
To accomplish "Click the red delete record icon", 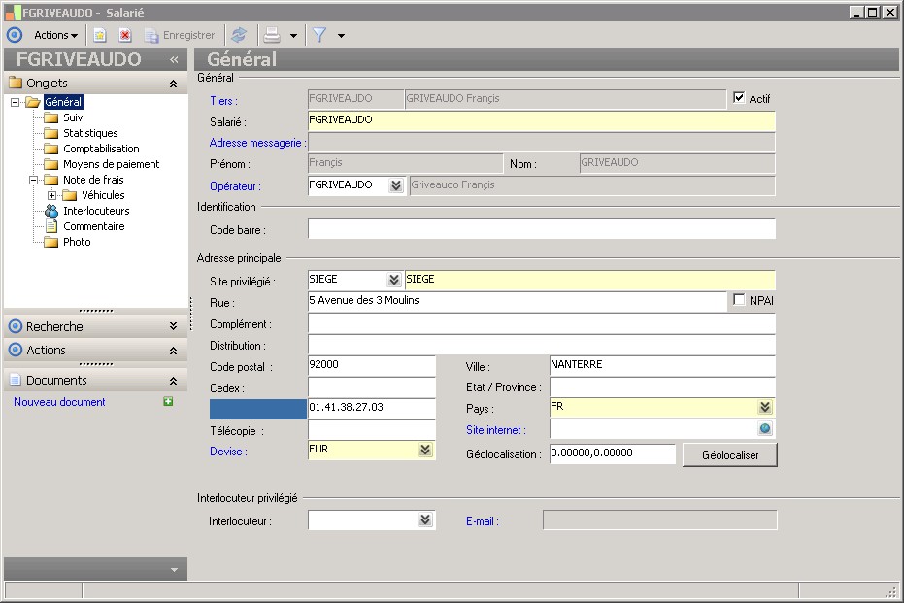I will [125, 35].
